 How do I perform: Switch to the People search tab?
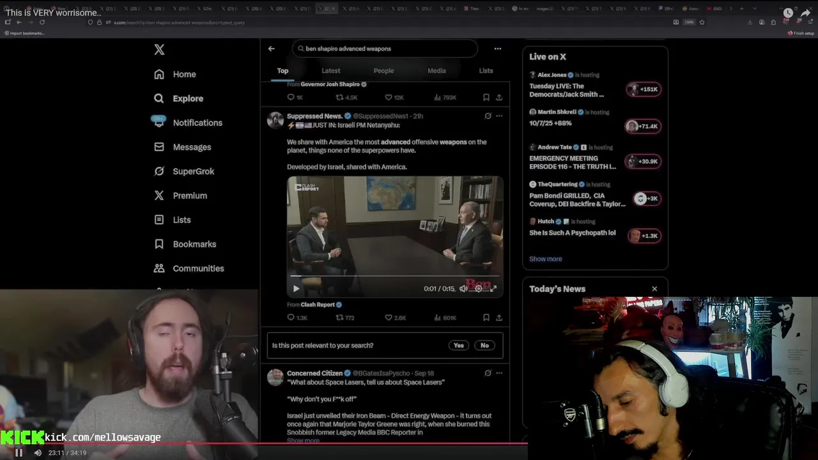click(383, 71)
